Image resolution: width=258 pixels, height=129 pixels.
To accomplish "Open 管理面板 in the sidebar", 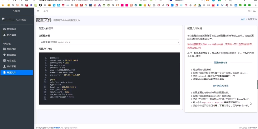I will (x=16, y=29).
